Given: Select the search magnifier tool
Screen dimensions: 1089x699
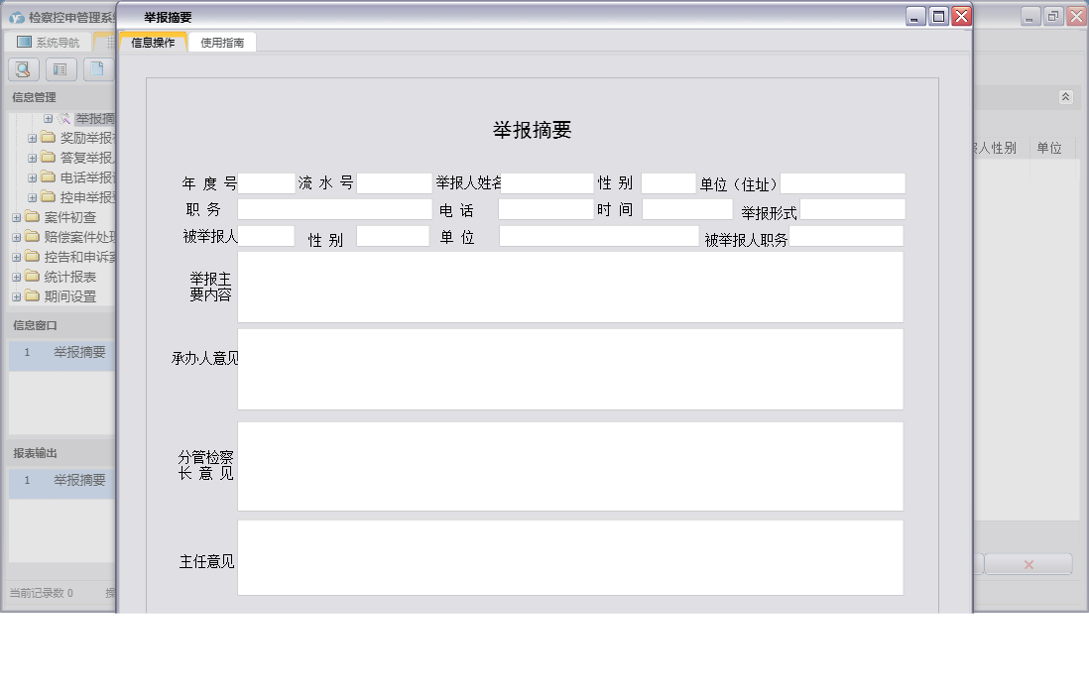Looking at the screenshot, I should click(x=22, y=68).
